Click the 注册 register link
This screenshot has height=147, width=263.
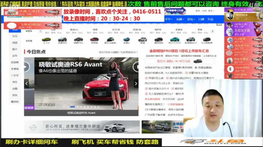click(204, 11)
